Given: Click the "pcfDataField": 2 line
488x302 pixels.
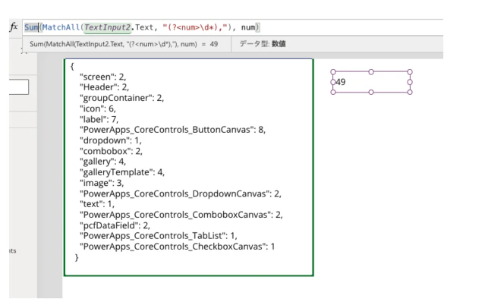Looking at the screenshot, I should click(115, 225).
